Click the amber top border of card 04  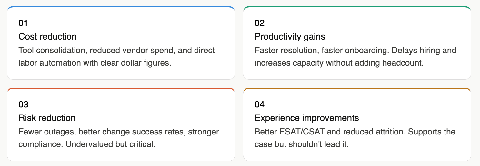click(x=357, y=88)
